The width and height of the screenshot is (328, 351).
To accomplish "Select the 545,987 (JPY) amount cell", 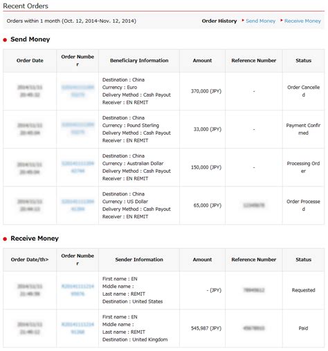I will [202, 328].
